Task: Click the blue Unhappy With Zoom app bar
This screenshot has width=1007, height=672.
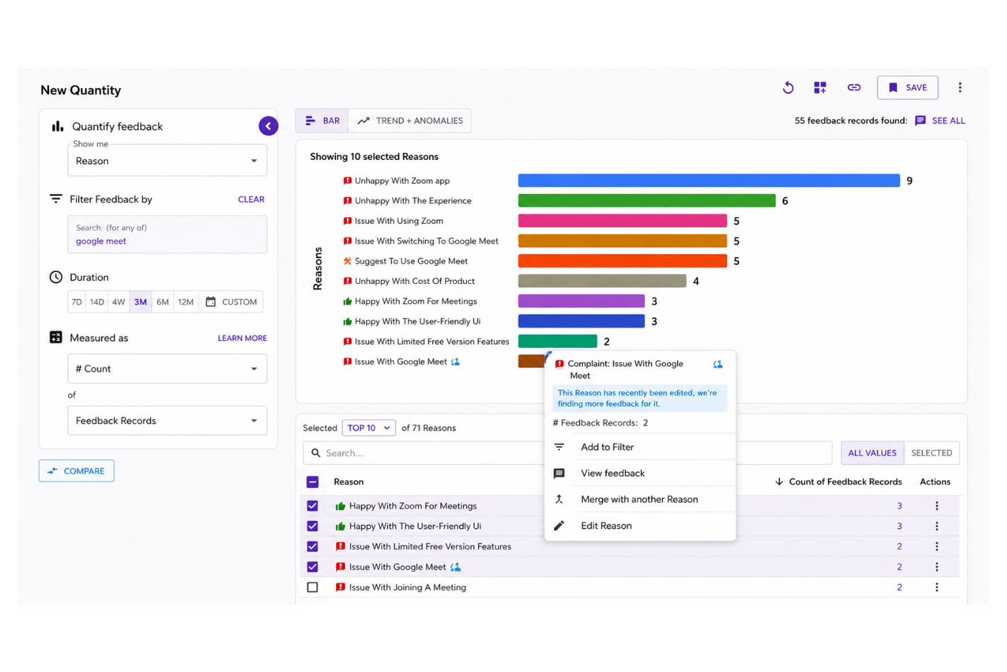Action: pyautogui.click(x=709, y=180)
